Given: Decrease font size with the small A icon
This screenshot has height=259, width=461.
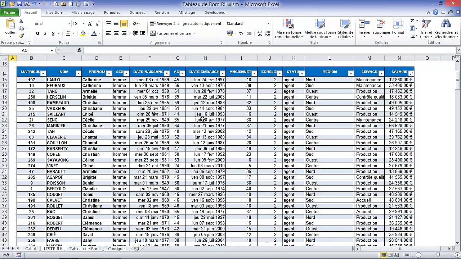Looking at the screenshot, I should (97, 24).
